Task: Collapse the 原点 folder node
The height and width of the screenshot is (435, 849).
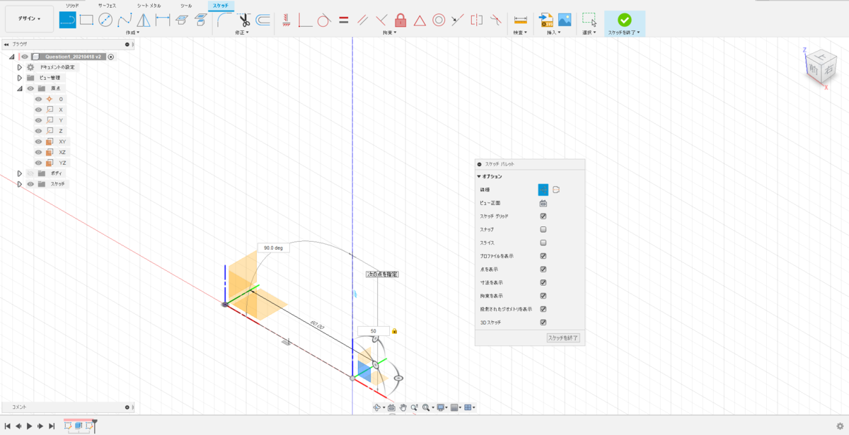Action: (x=20, y=88)
